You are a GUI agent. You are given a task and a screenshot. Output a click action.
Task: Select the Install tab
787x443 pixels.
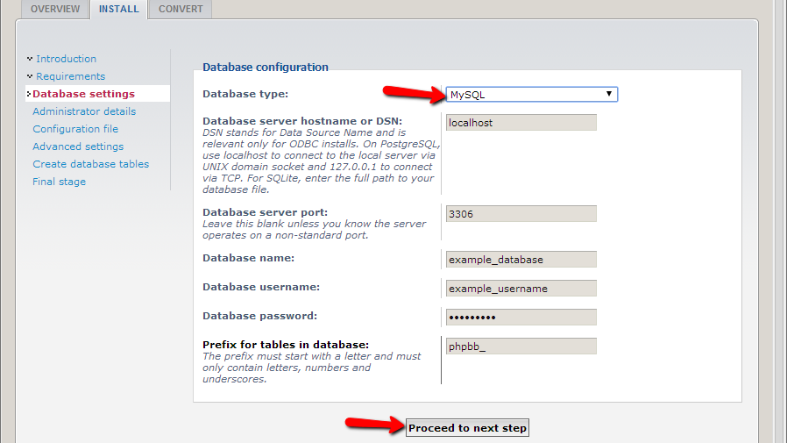point(118,10)
